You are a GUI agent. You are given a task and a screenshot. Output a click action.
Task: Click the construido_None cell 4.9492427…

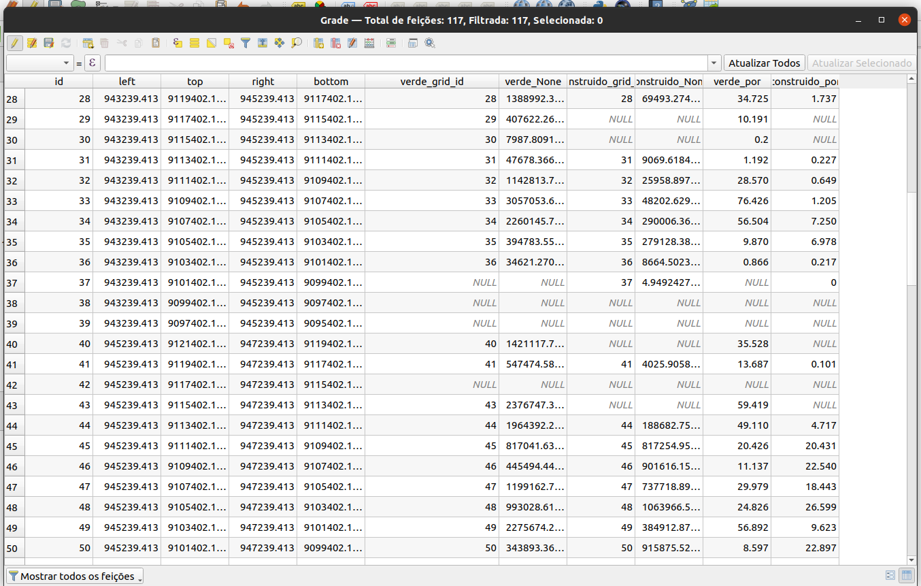[x=669, y=282]
